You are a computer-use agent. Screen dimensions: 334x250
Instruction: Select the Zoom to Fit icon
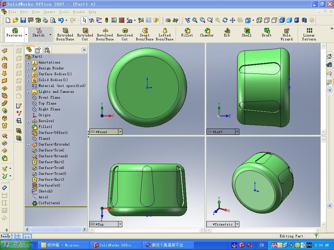click(x=195, y=20)
